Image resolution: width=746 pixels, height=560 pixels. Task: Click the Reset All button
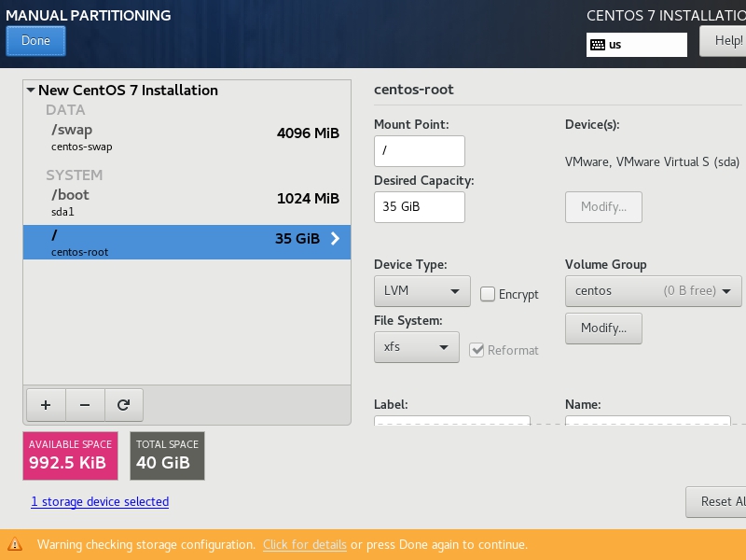(716, 502)
